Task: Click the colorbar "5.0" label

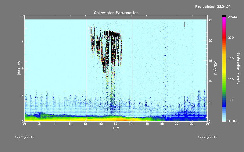Action: click(x=231, y=100)
